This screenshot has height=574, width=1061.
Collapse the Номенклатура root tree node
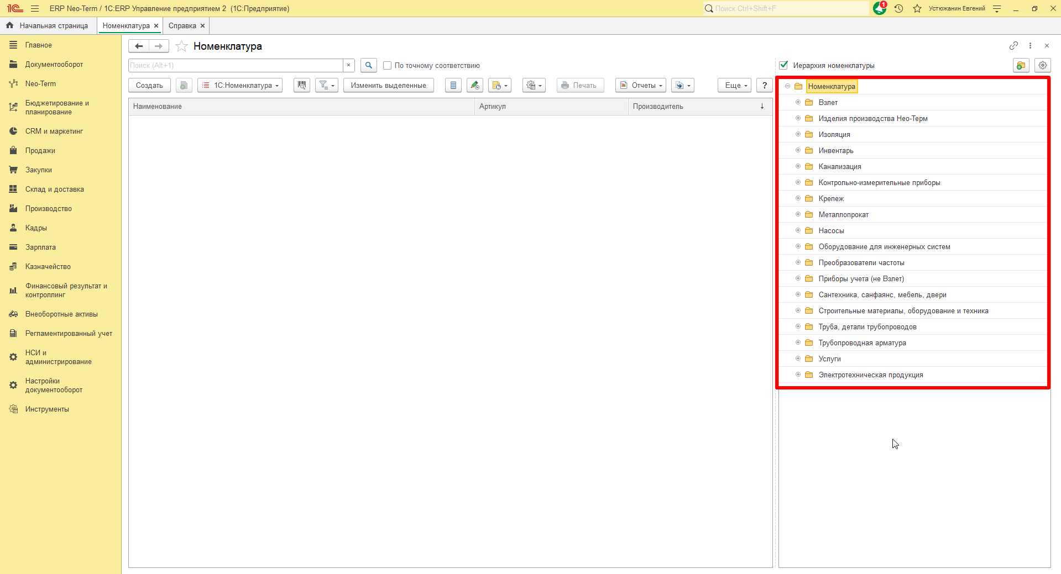(x=787, y=86)
